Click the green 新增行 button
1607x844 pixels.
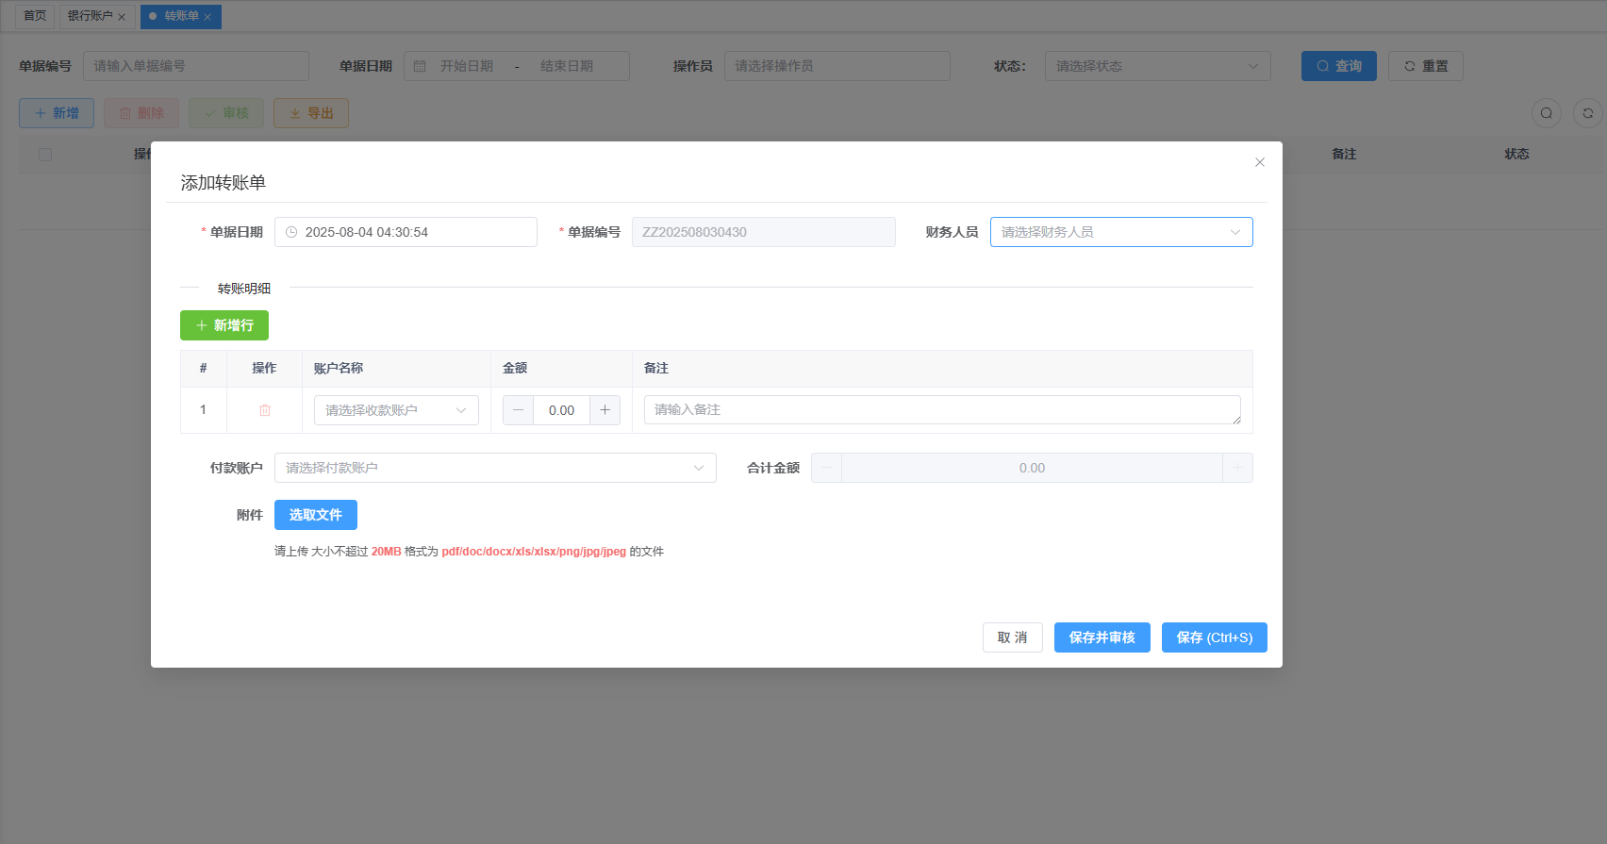(x=224, y=325)
